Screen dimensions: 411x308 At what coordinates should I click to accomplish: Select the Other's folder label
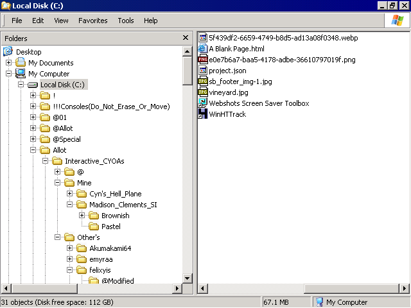click(89, 237)
